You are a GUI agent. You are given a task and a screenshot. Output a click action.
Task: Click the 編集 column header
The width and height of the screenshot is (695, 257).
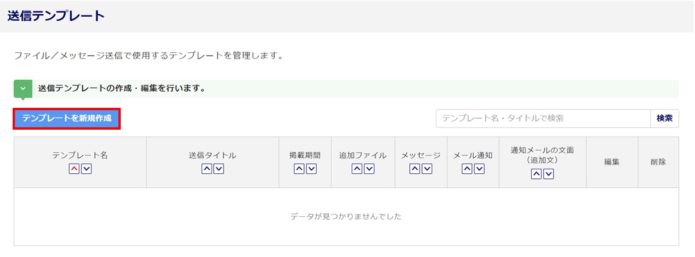[x=612, y=162]
